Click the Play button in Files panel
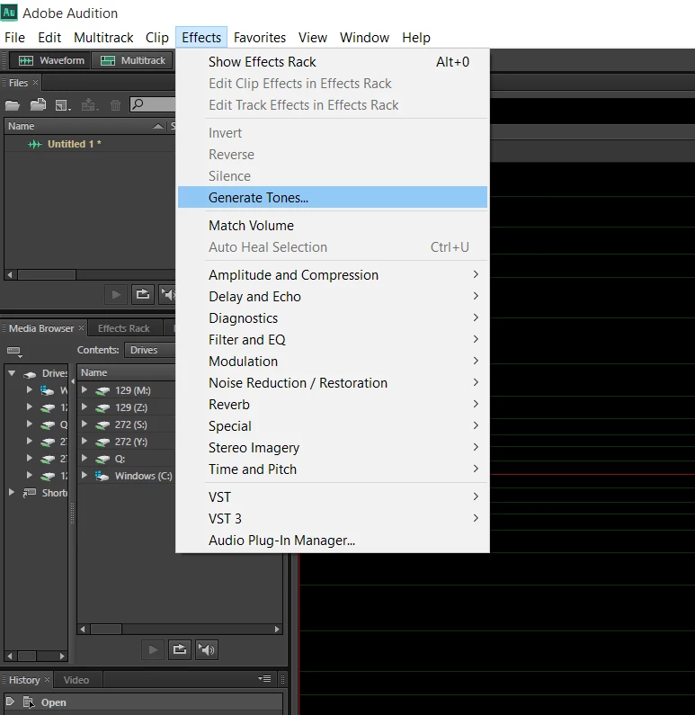The image size is (695, 715). point(116,295)
